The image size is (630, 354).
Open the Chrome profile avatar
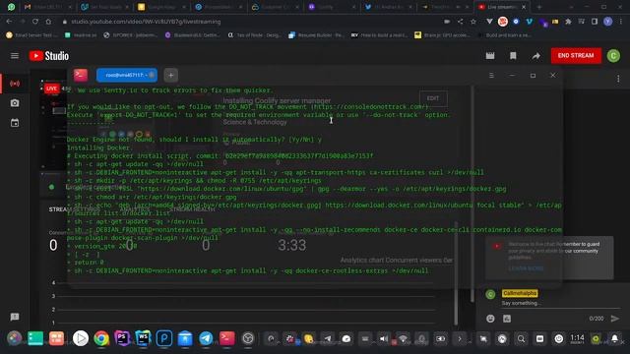[x=608, y=22]
